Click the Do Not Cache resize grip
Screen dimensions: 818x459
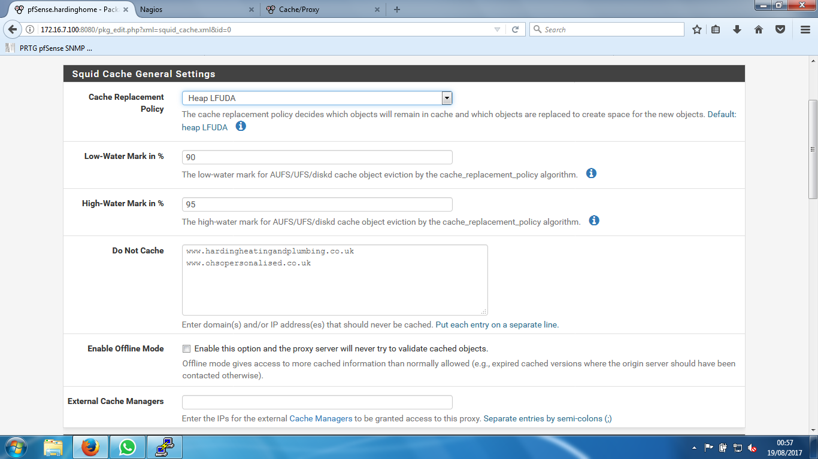(x=484, y=312)
